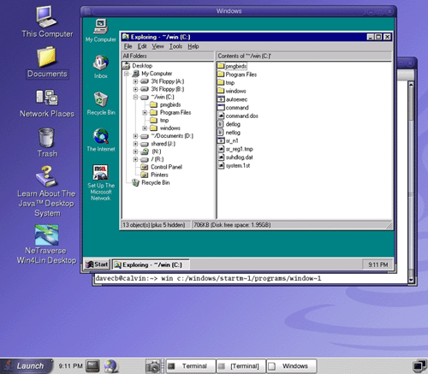Expand the windows folder in tree

[145, 128]
